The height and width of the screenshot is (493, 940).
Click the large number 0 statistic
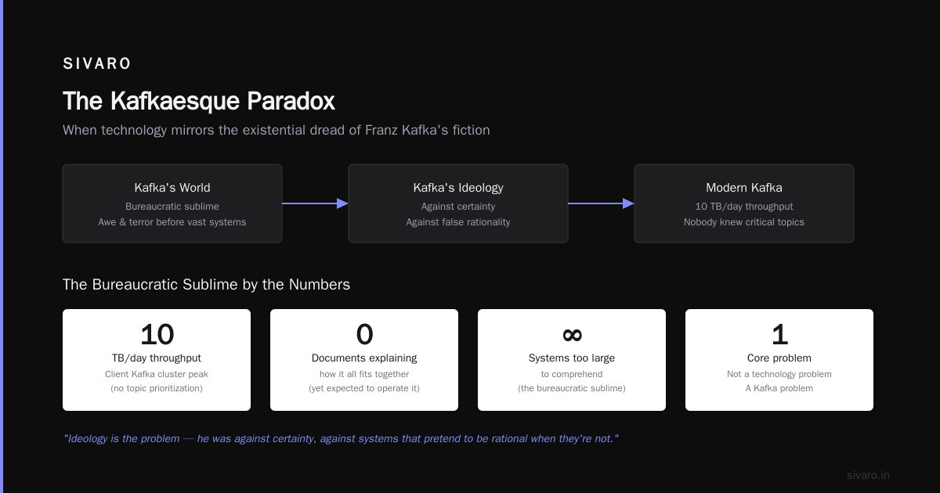coord(364,334)
